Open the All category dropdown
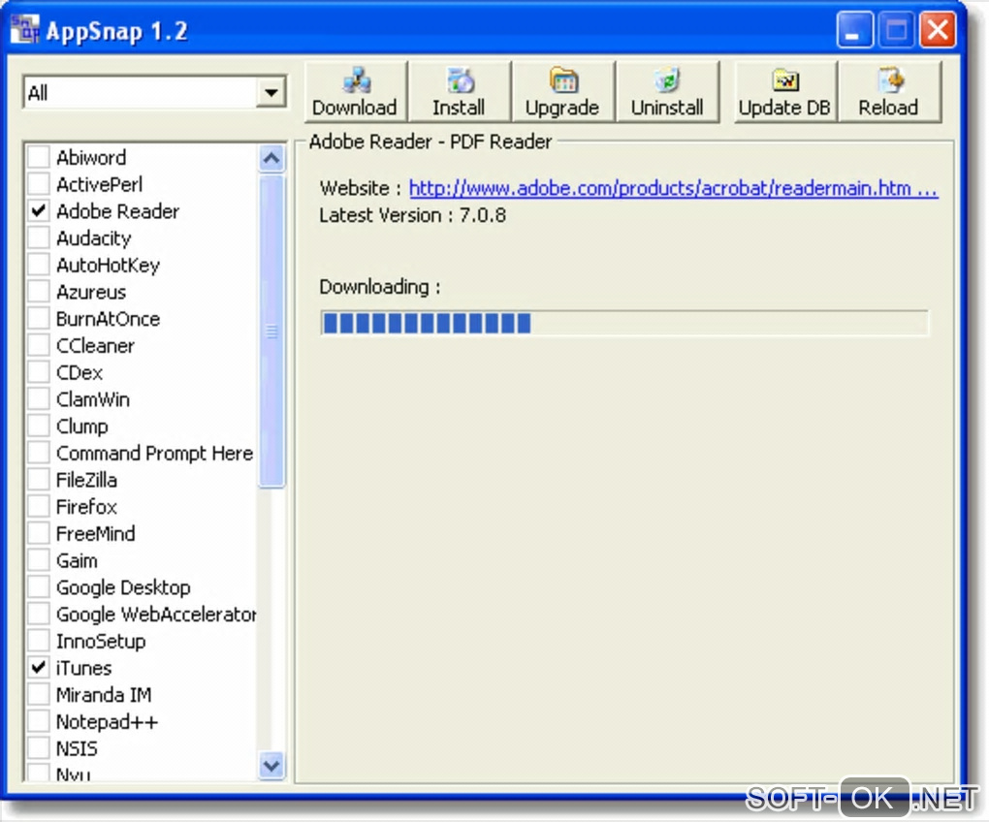Viewport: 989px width, 822px height. click(271, 93)
